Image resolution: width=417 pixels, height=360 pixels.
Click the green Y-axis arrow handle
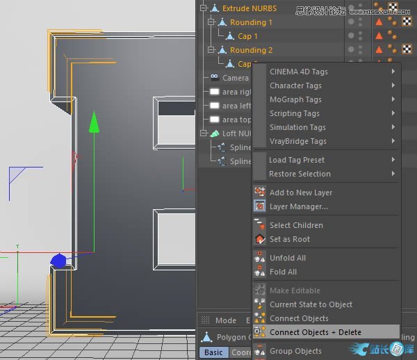(94, 123)
